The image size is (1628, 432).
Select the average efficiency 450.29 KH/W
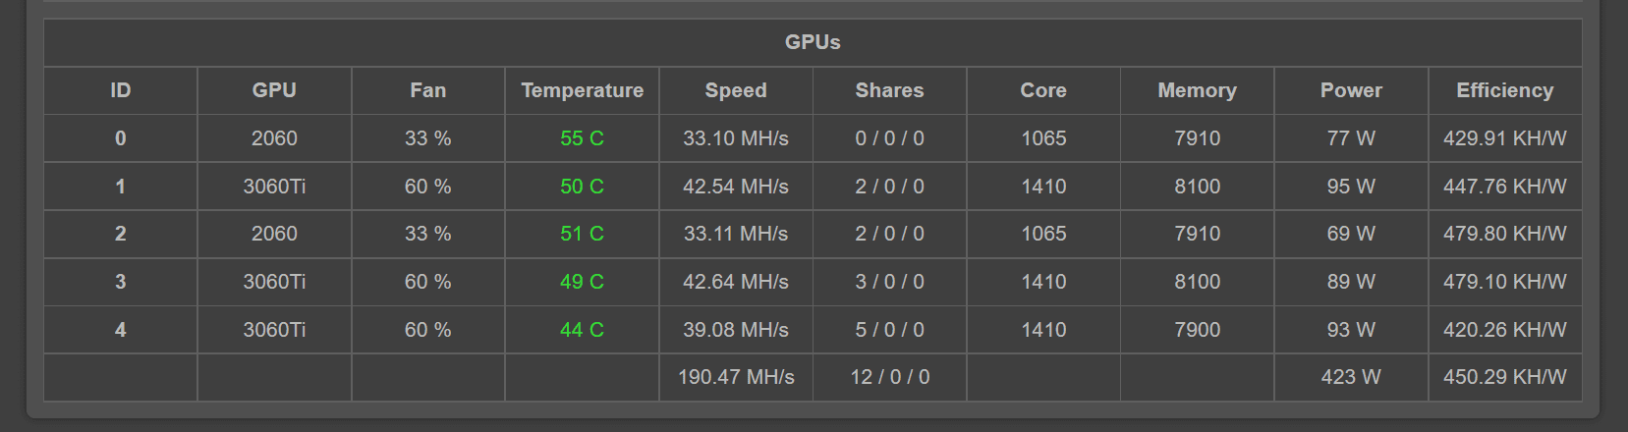coord(1504,377)
